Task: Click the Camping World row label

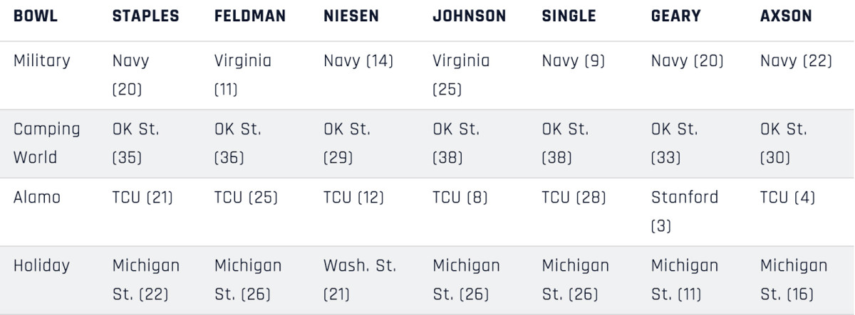Action: 47,143
